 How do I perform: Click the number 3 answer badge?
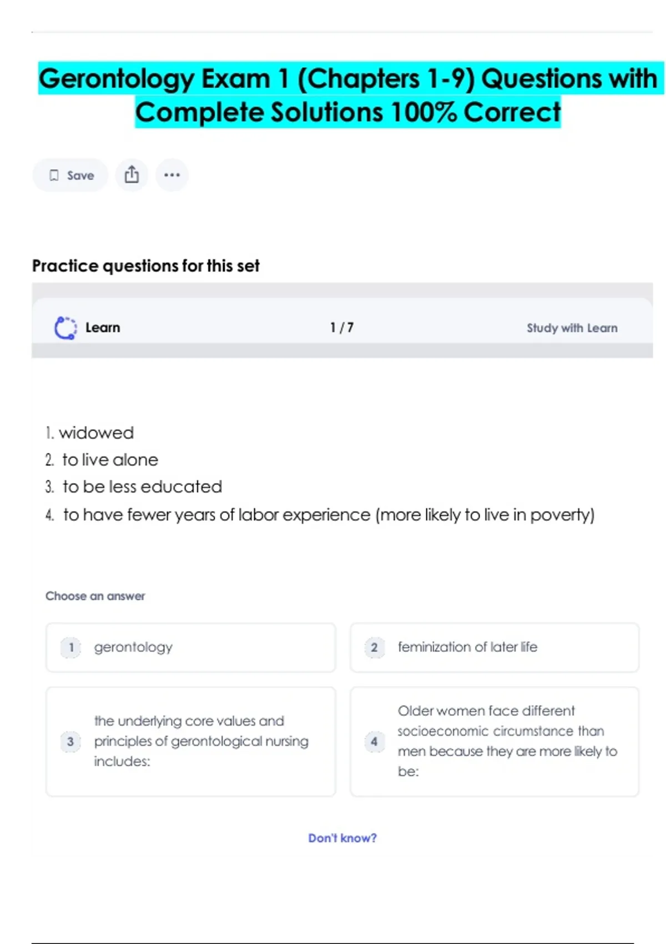[70, 741]
